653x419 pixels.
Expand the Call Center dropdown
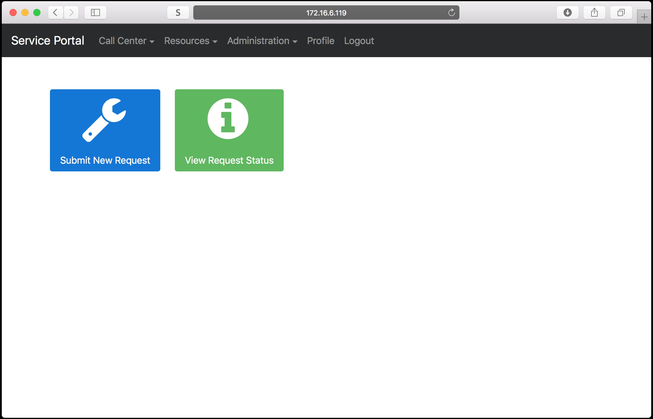click(x=126, y=41)
